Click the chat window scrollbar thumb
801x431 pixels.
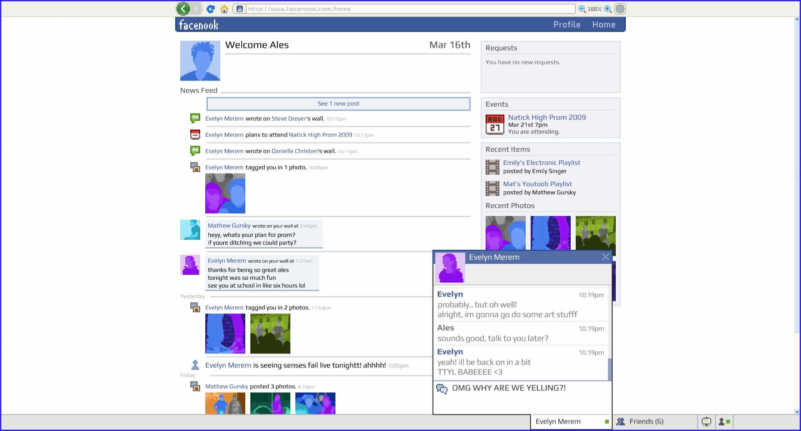(x=610, y=369)
